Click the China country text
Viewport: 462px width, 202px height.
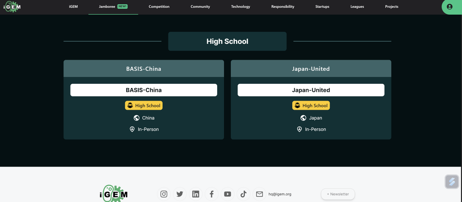148,118
